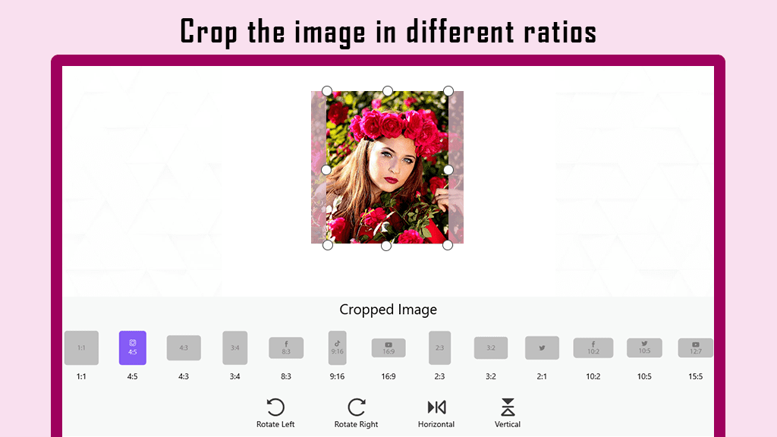
Task: Select the Twitter 10:5 ratio
Action: [x=644, y=347]
